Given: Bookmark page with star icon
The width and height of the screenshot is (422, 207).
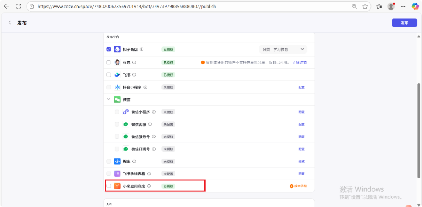Looking at the screenshot, I should [x=365, y=7].
